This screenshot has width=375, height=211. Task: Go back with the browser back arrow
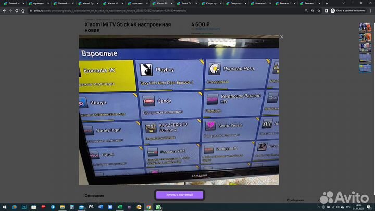coord(4,10)
